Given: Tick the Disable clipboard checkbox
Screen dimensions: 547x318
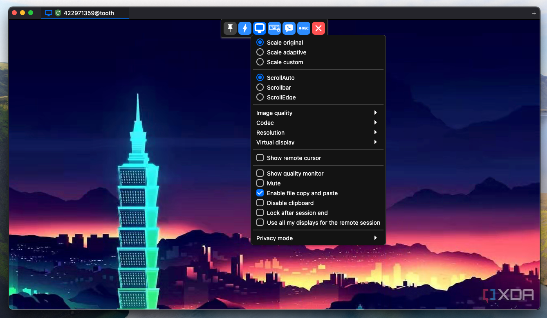Looking at the screenshot, I should pyautogui.click(x=260, y=203).
